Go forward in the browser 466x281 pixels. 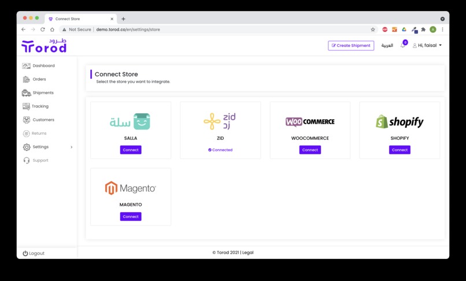click(33, 29)
